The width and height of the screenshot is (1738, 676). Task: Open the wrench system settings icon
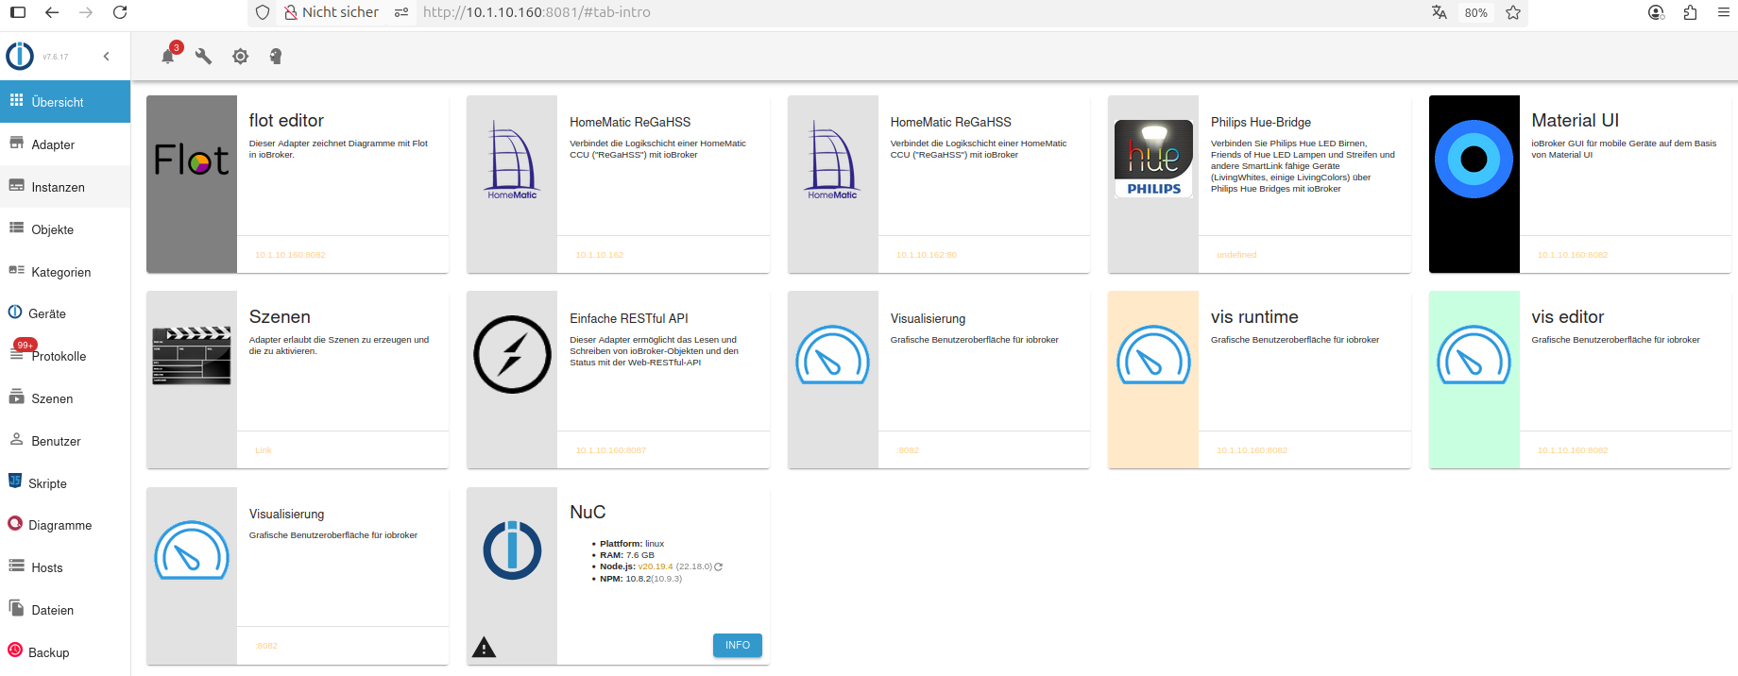point(203,57)
